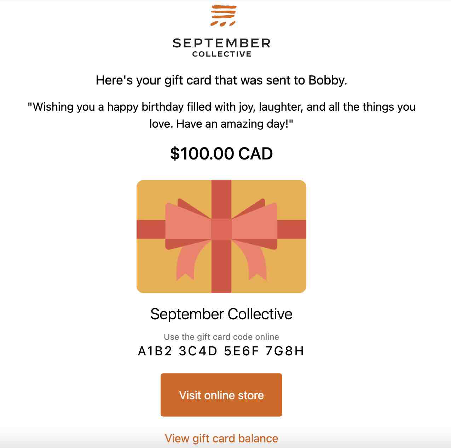Click the September Collective store name below the card

[221, 314]
